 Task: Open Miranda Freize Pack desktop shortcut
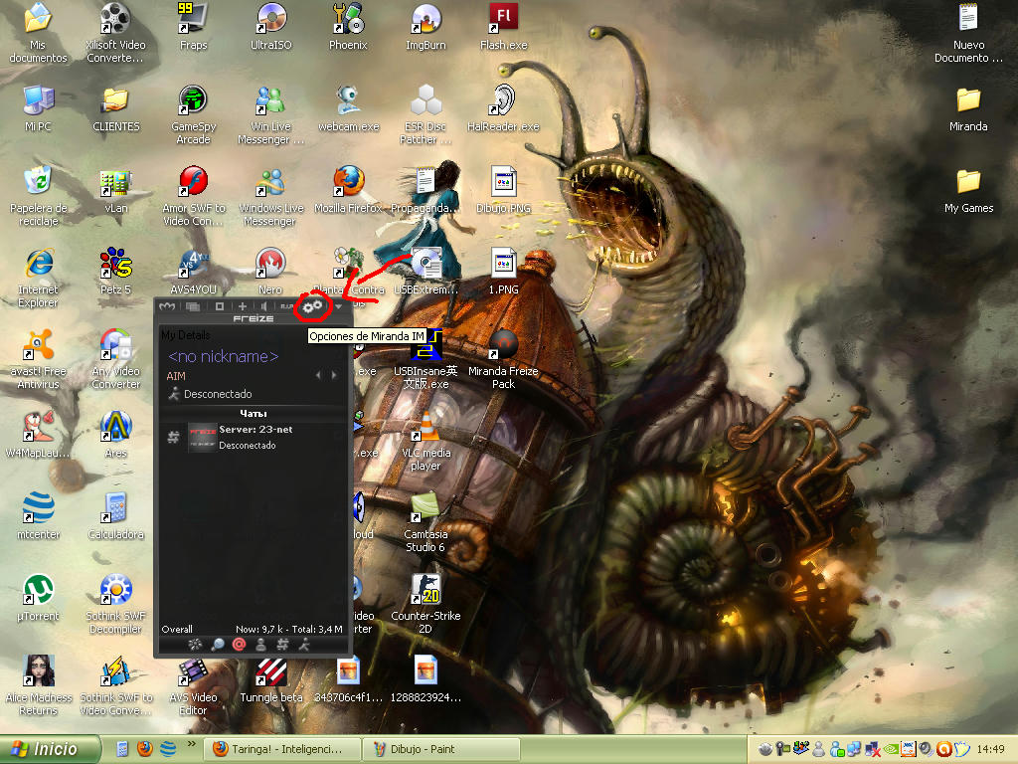[504, 359]
